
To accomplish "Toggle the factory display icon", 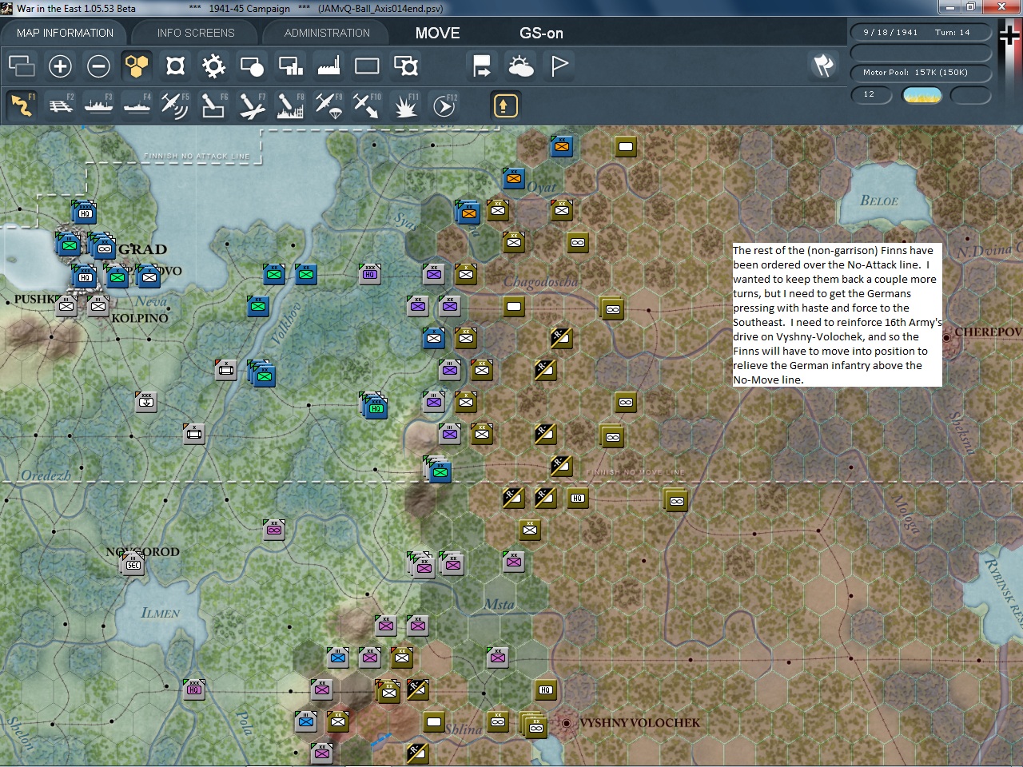I will tap(328, 66).
